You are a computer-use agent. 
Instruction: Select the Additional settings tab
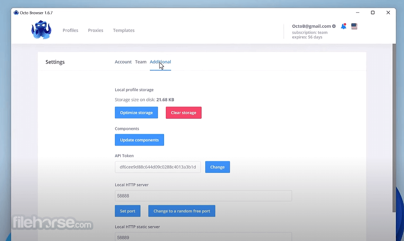pos(160,62)
